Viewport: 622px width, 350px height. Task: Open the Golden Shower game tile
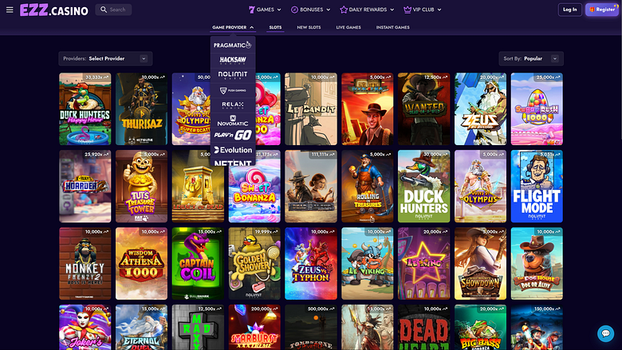(254, 264)
